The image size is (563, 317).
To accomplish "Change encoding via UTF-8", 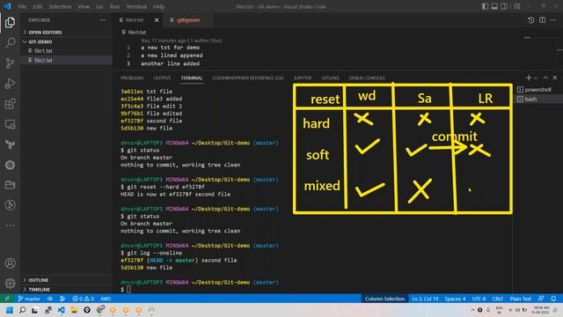I will (x=479, y=299).
